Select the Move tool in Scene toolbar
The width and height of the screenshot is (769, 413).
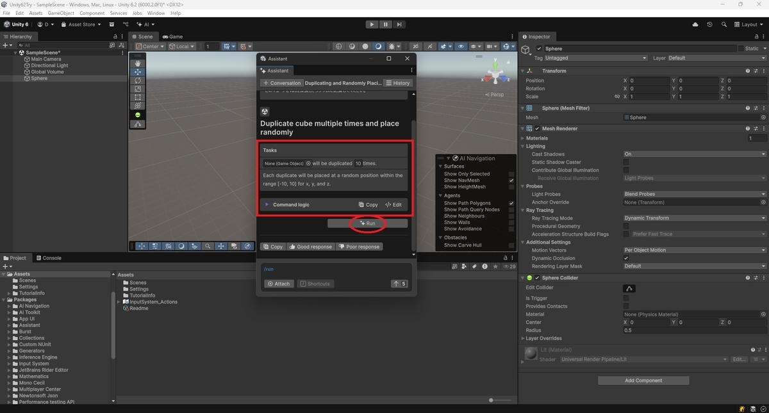(x=138, y=72)
